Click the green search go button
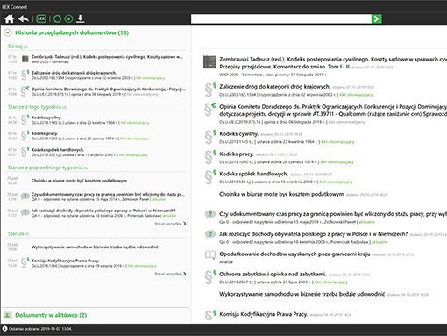The height and width of the screenshot is (336, 447). 376,19
